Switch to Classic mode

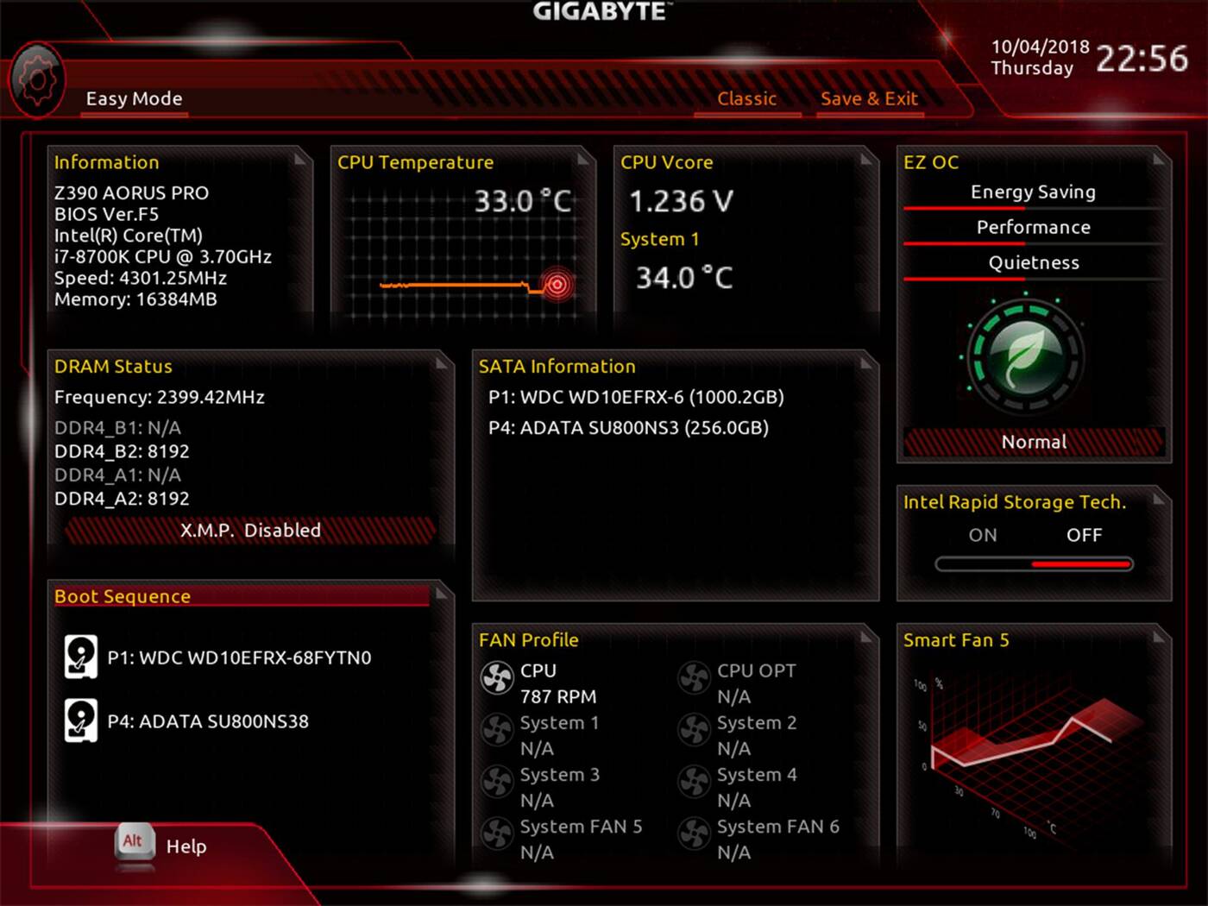(x=747, y=99)
